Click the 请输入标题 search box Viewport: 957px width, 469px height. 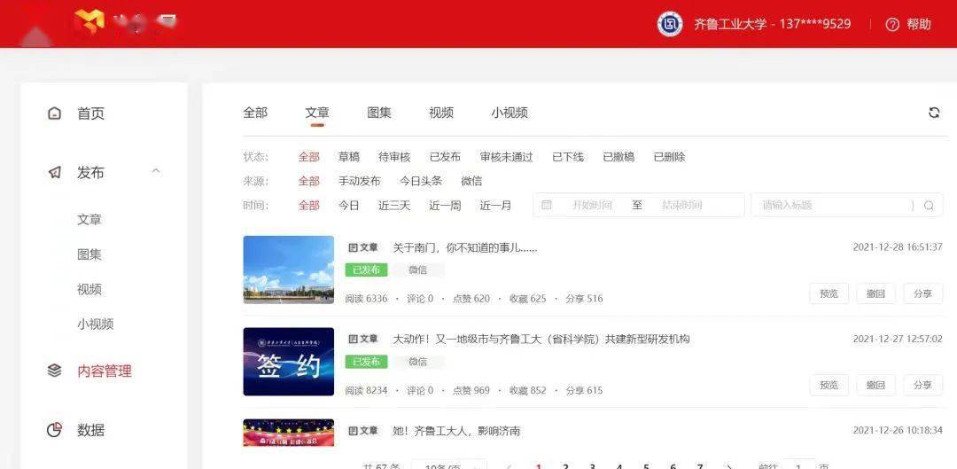coord(847,205)
